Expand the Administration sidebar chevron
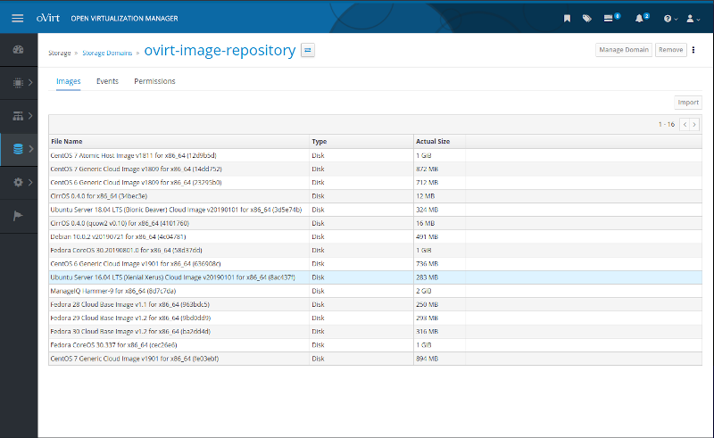The image size is (714, 438). pyautogui.click(x=30, y=182)
